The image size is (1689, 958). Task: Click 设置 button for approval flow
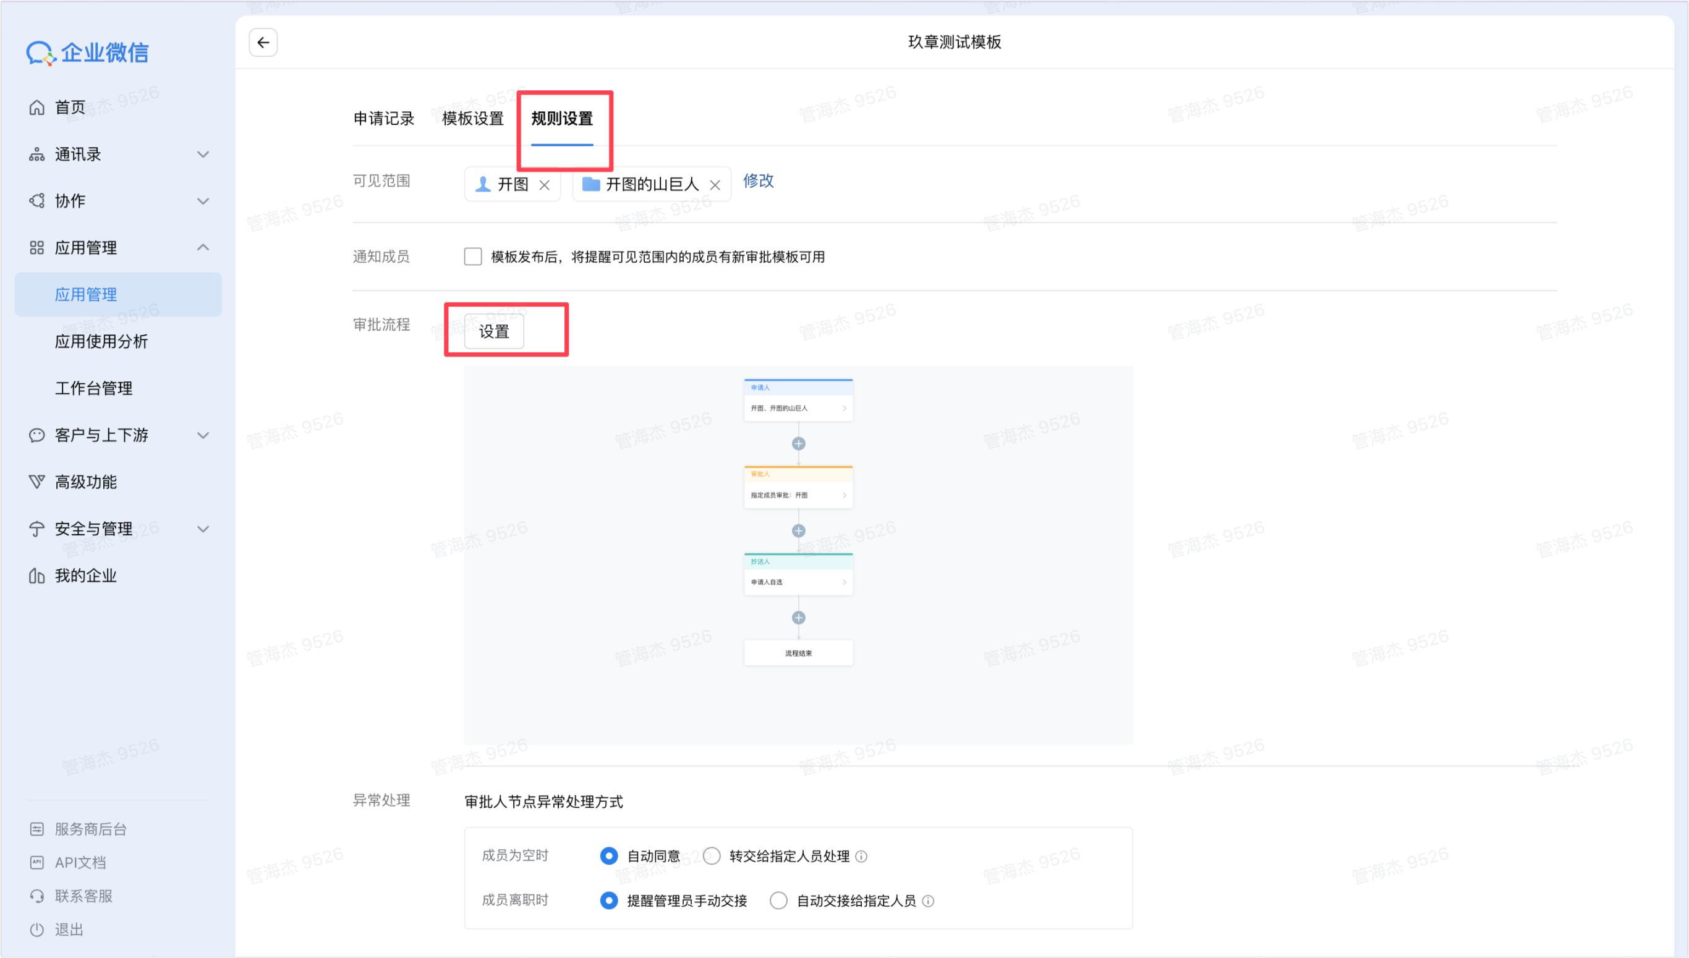493,331
